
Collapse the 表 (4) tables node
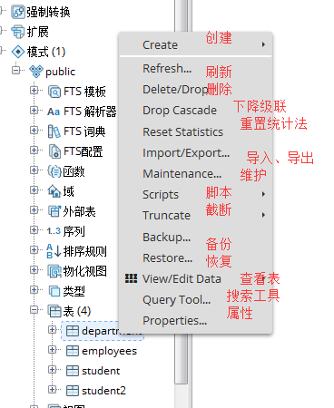pos(34,310)
